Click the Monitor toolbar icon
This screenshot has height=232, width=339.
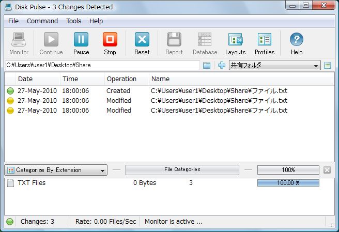(x=19, y=40)
